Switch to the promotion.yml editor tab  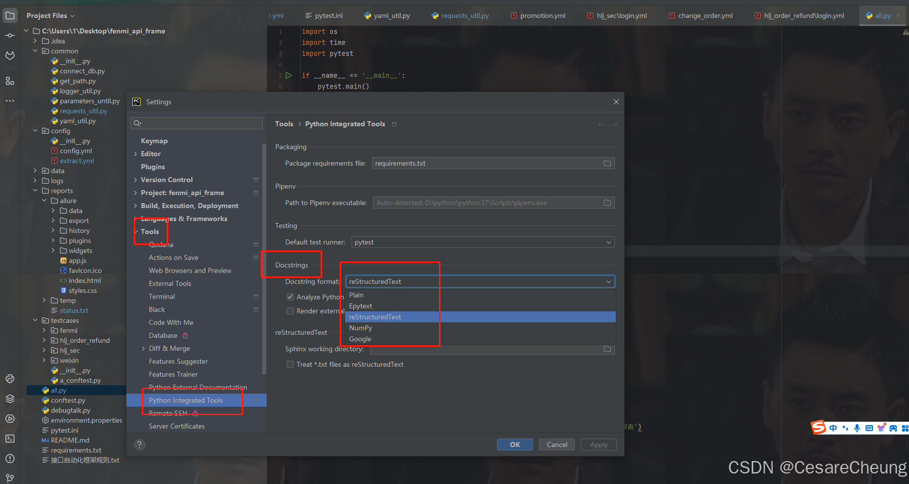tap(538, 15)
